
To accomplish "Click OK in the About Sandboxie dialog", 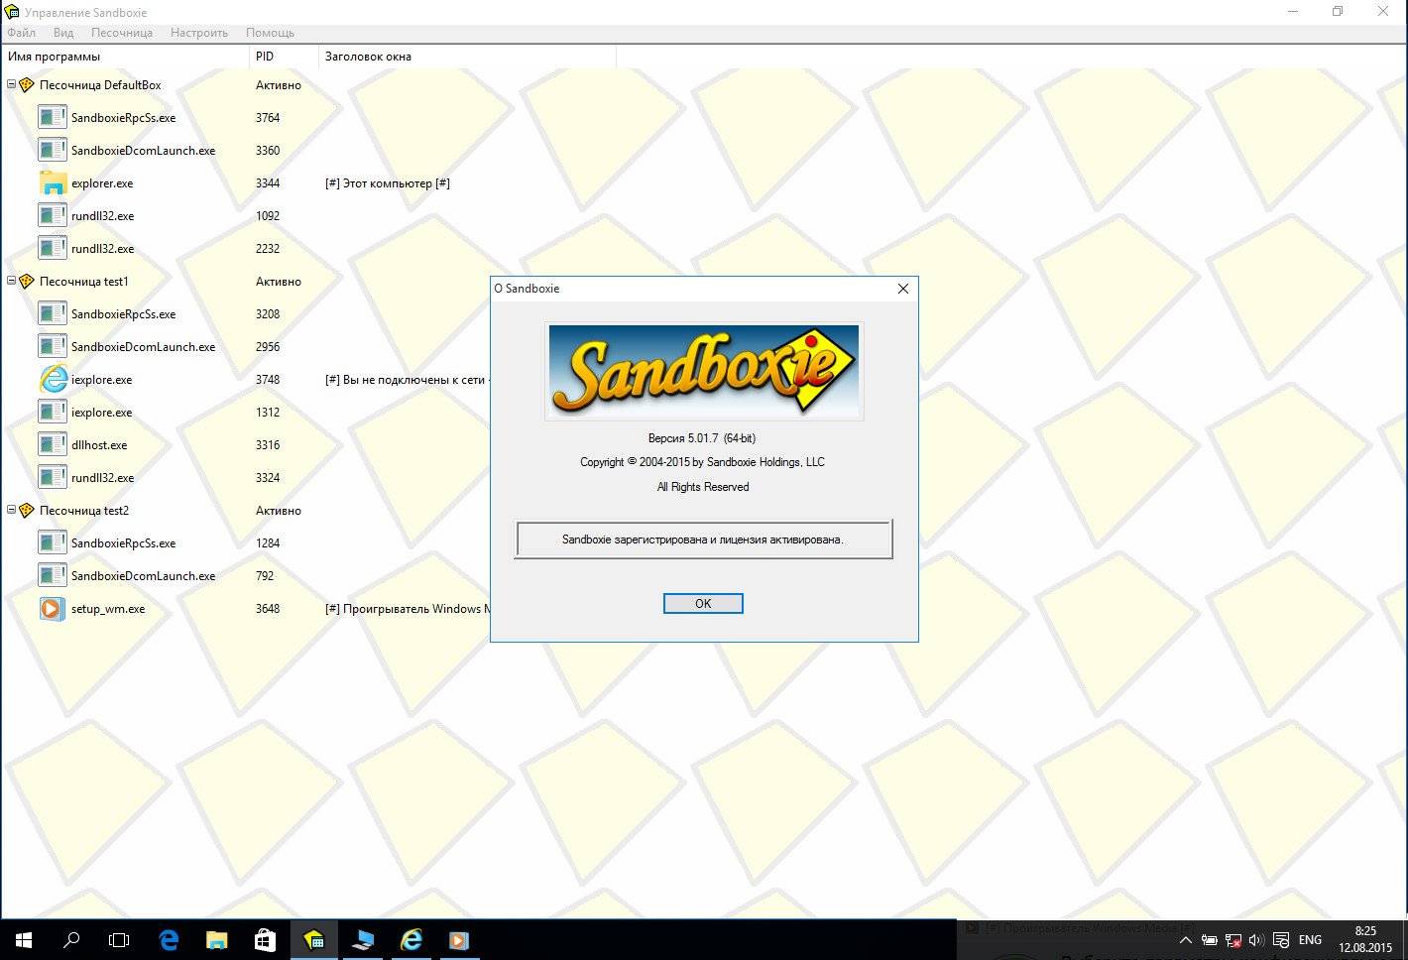I will click(703, 603).
